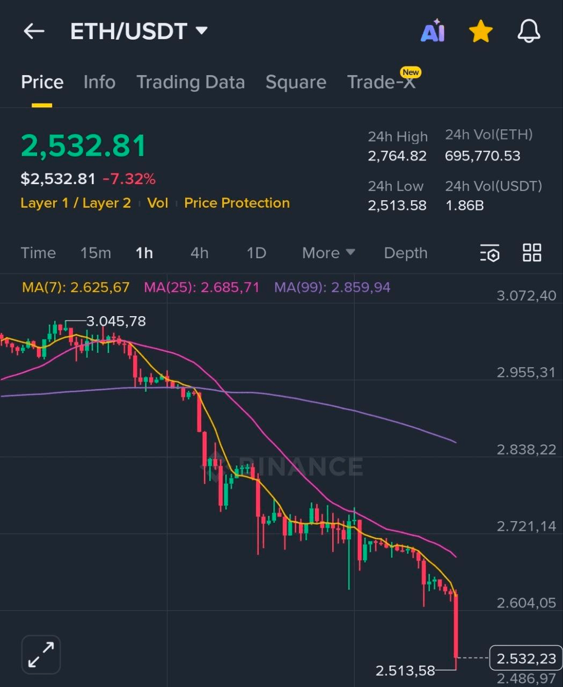
Task: Open the Trade-X tab
Action: pyautogui.click(x=381, y=82)
